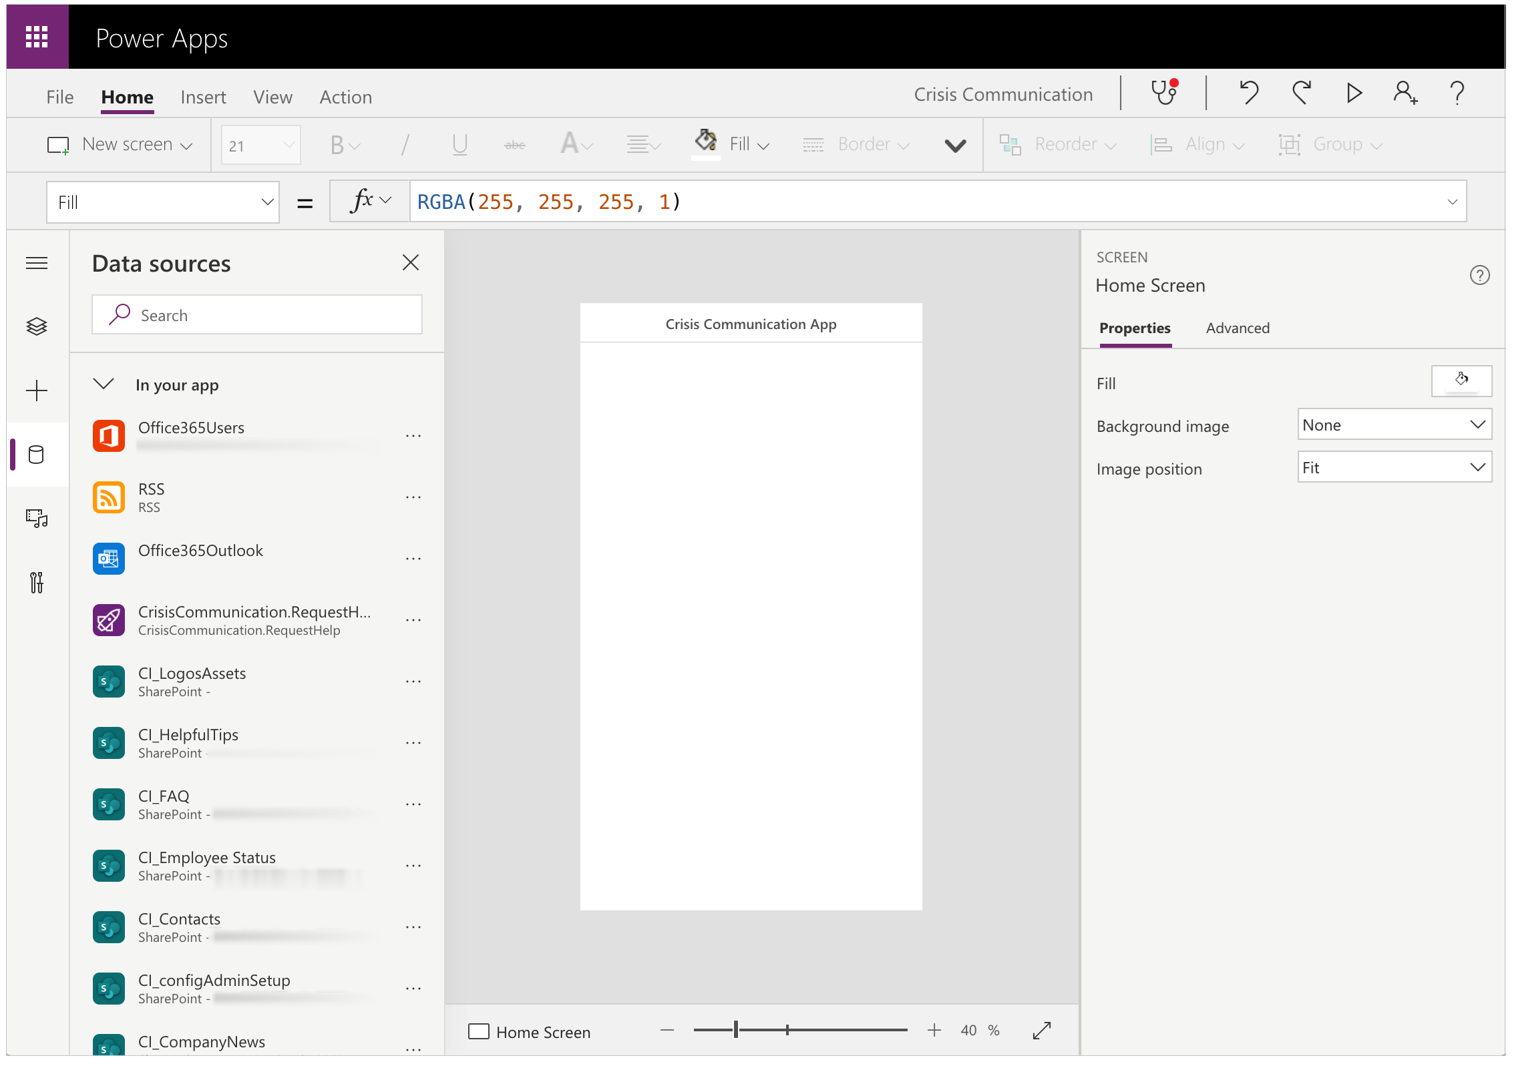Switch to the Advanced properties tab
1516x1066 pixels.
tap(1236, 328)
